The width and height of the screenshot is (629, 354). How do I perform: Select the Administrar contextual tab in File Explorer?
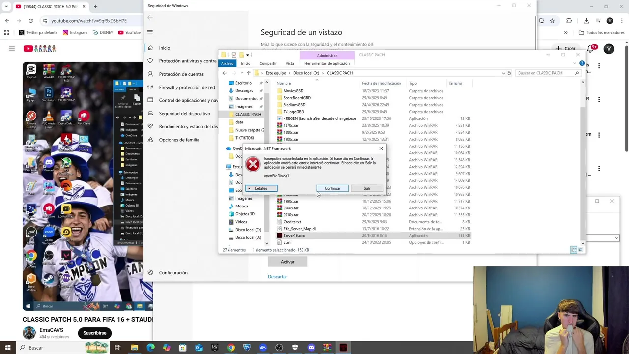point(327,55)
